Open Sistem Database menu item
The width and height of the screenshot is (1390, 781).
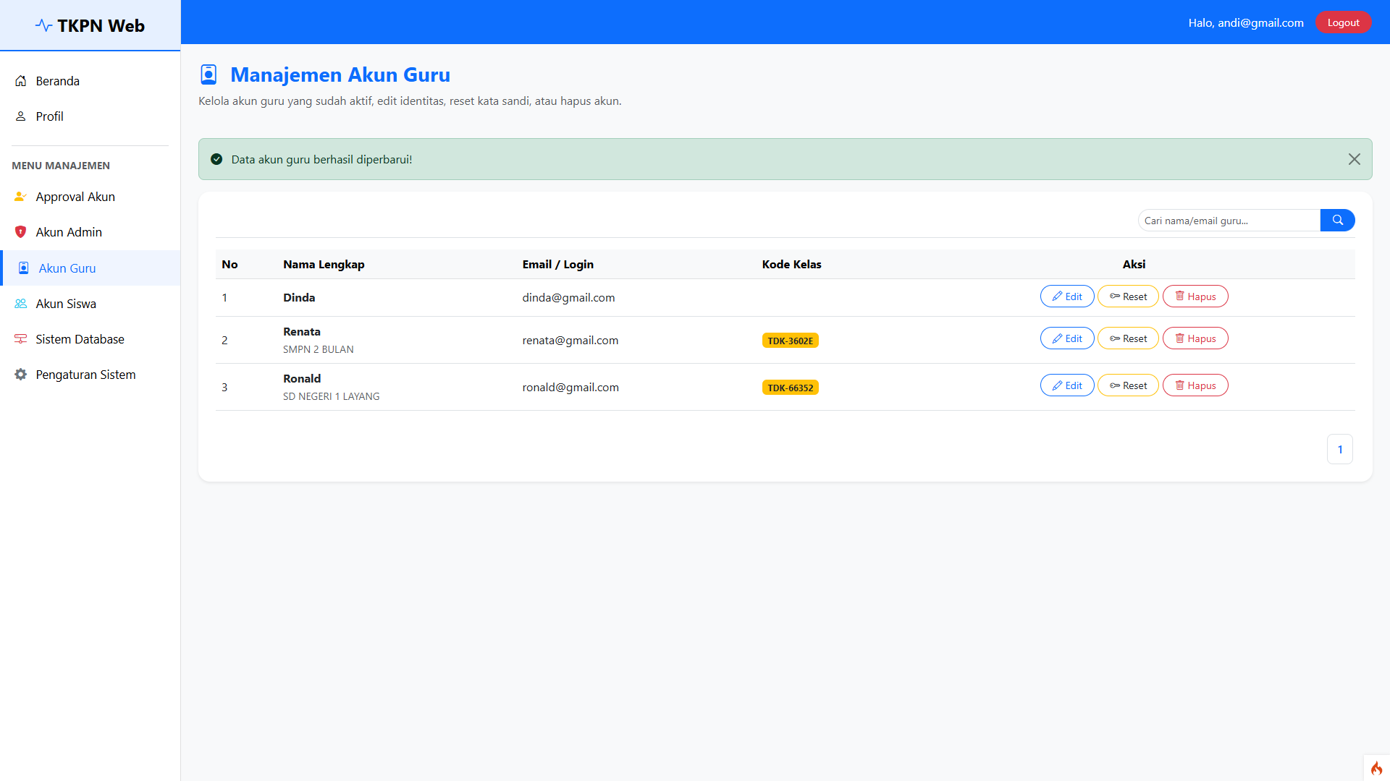click(80, 339)
